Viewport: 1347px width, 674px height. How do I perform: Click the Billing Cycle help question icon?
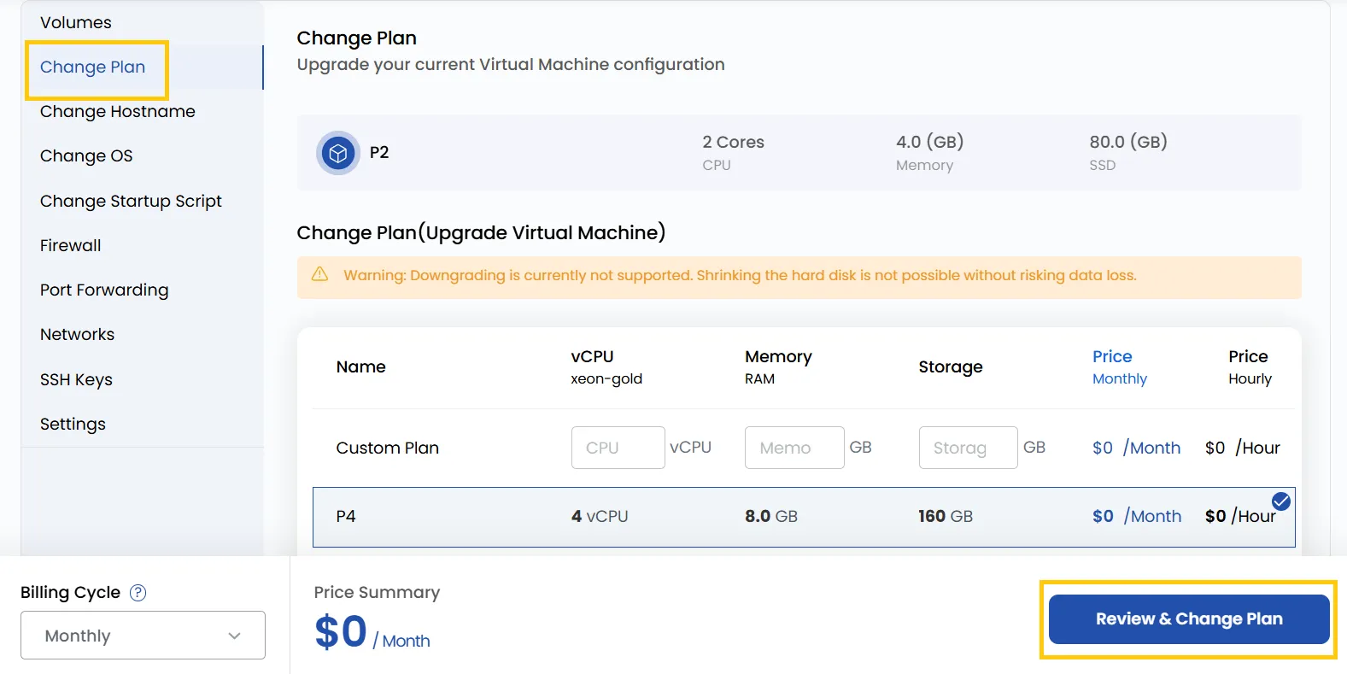[x=138, y=593]
